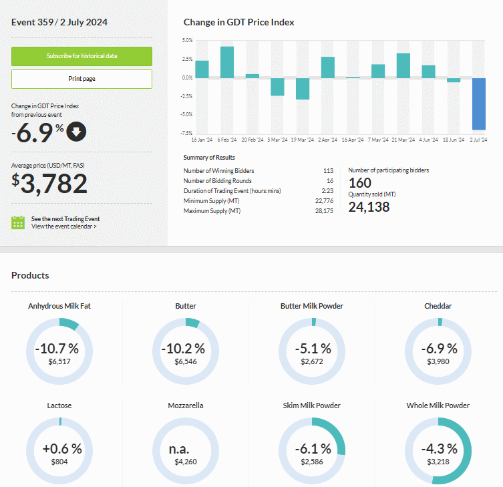Click the $4,260 Mozzarella price
This screenshot has height=487, width=503.
click(x=186, y=462)
